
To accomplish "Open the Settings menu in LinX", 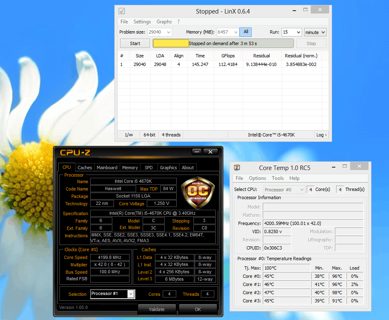I will tap(142, 22).
